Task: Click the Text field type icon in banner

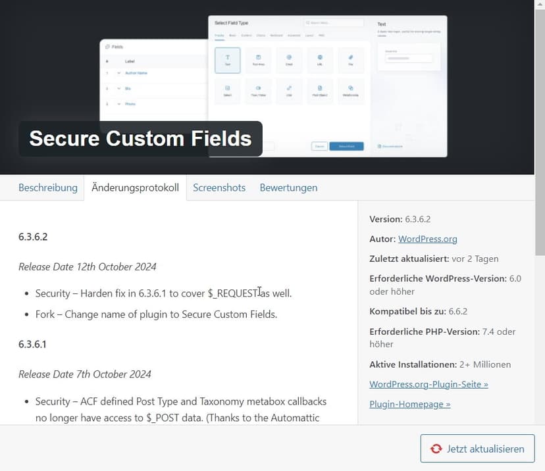Action: point(227,60)
